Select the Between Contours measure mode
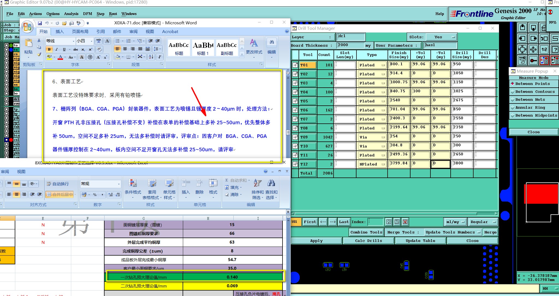559x296 pixels. [x=533, y=92]
